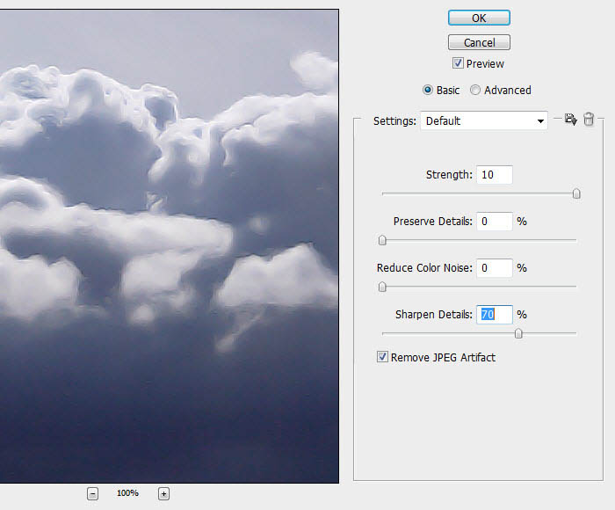Click the Cancel button
The width and height of the screenshot is (615, 510).
coord(479,42)
